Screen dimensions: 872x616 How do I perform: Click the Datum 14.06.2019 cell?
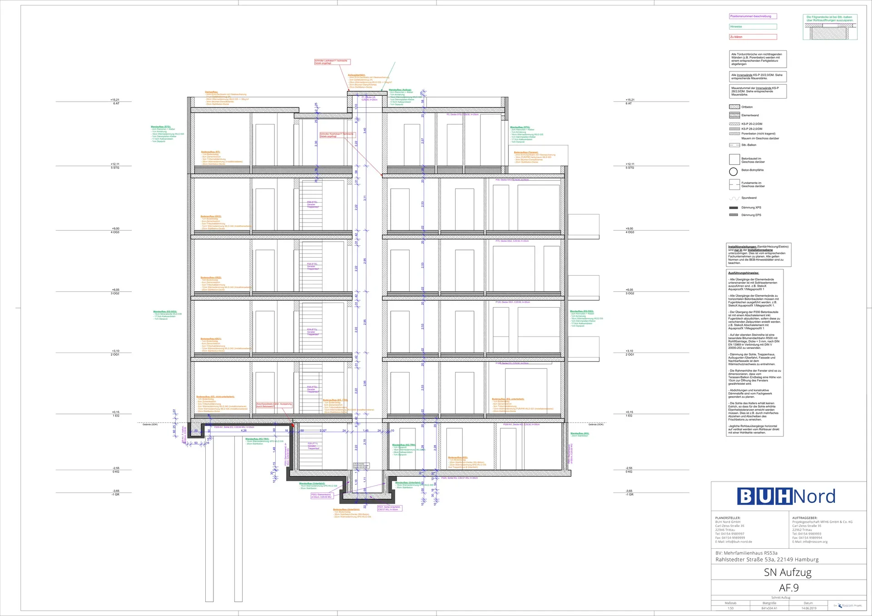tap(808, 608)
